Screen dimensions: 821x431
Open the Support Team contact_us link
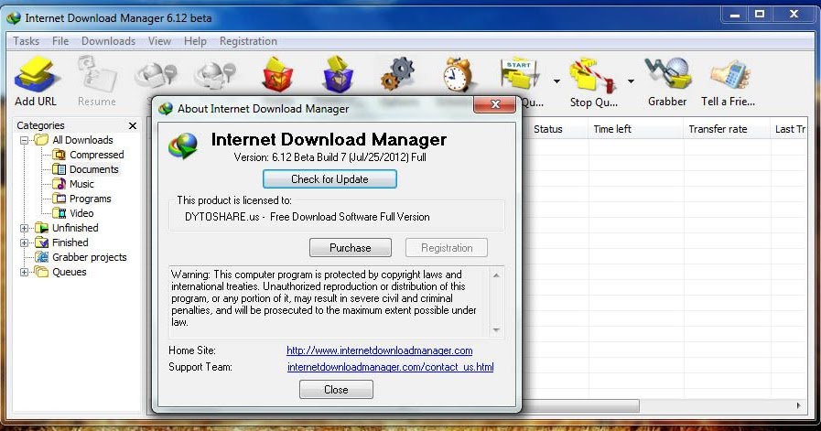[391, 367]
